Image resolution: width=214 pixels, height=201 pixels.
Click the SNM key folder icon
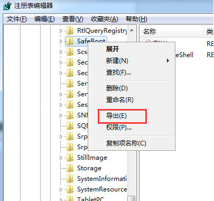tap(70, 115)
